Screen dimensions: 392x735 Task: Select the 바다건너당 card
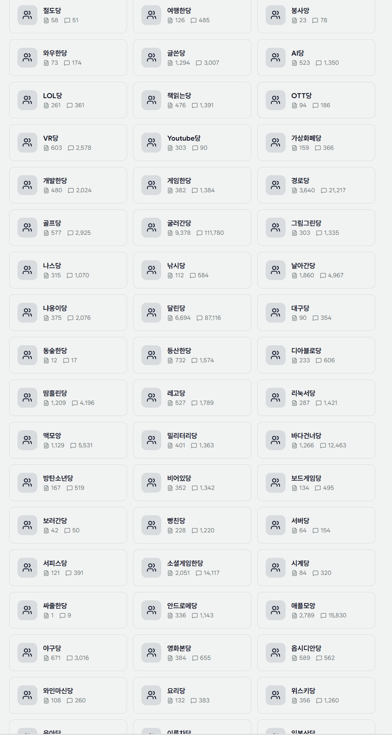click(316, 440)
